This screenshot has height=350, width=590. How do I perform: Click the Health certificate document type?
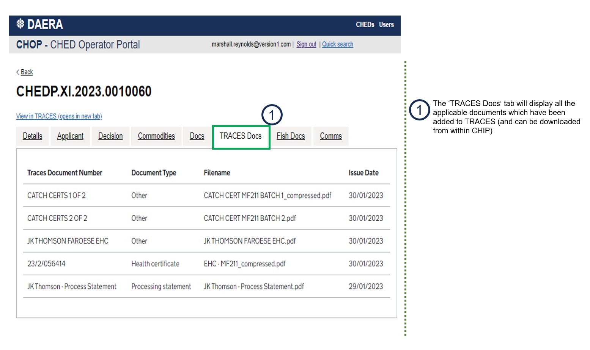[155, 264]
